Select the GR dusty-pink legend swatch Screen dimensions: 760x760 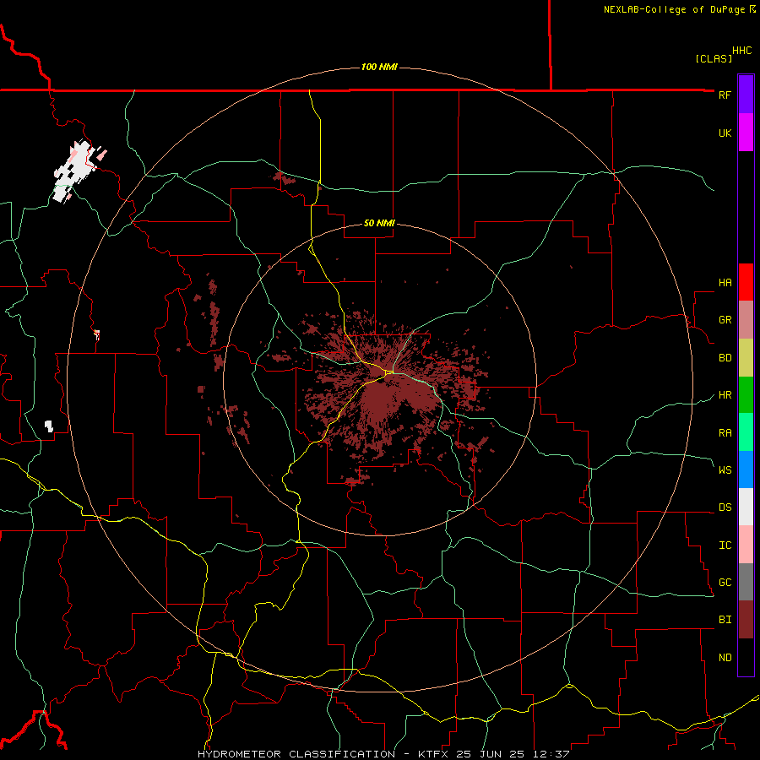pos(746,320)
